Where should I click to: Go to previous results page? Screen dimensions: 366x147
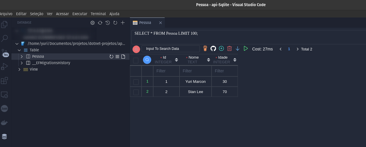[280, 49]
